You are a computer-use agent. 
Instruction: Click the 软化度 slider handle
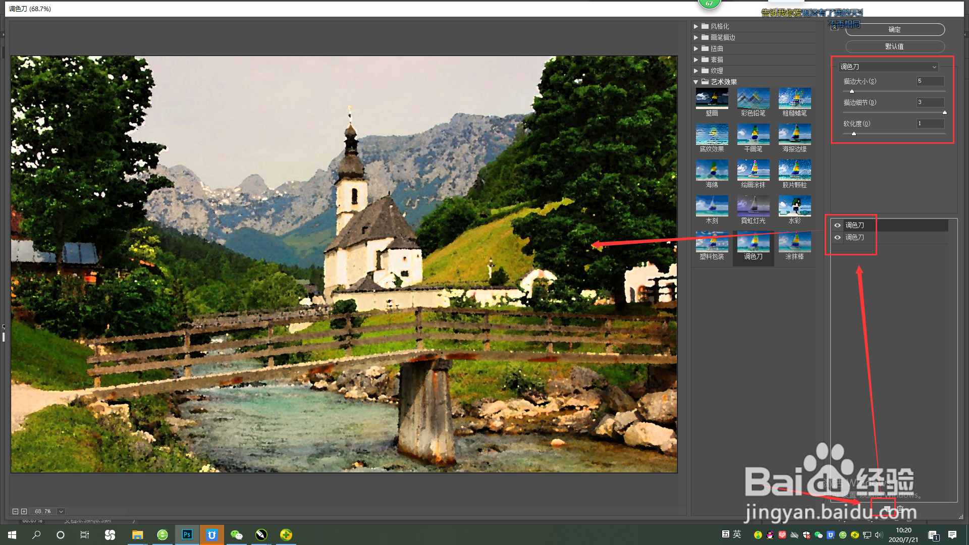click(x=854, y=134)
